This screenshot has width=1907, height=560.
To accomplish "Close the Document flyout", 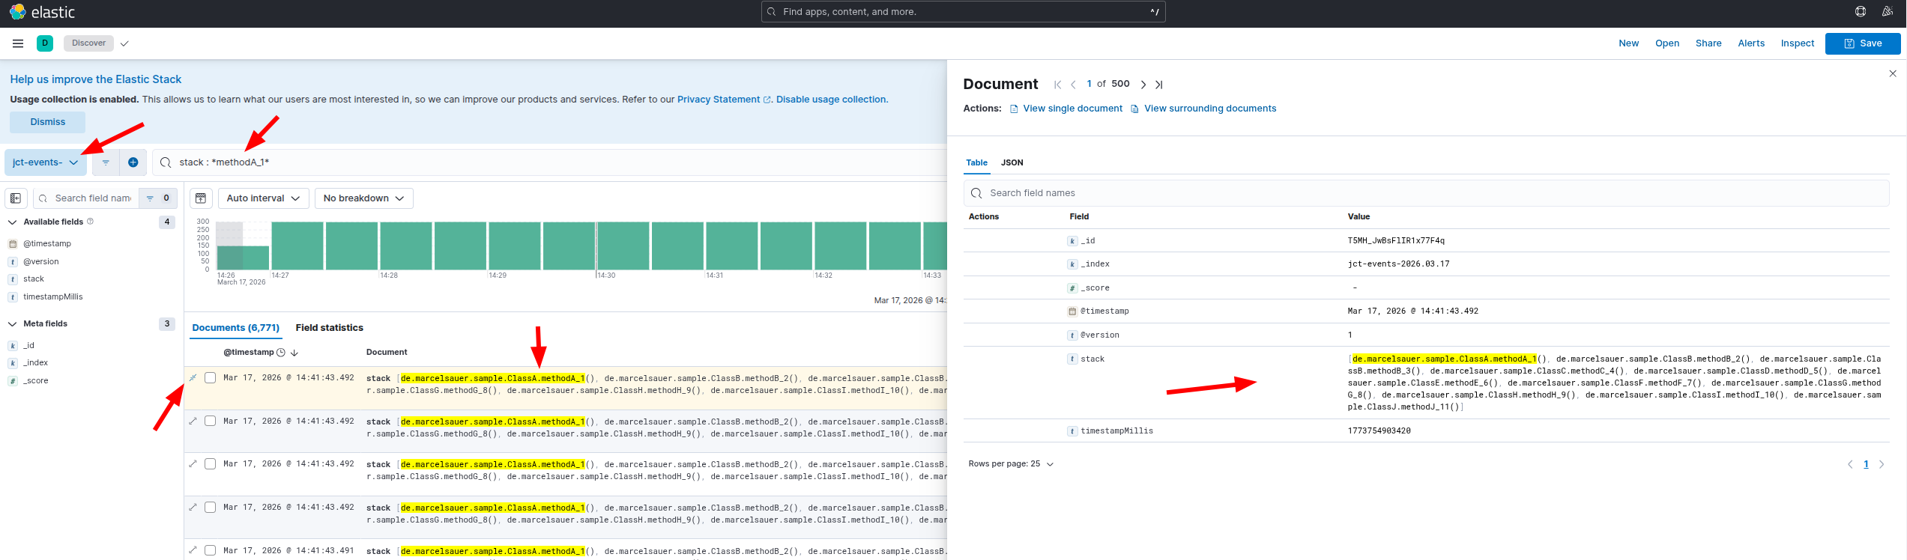I will 1893,73.
